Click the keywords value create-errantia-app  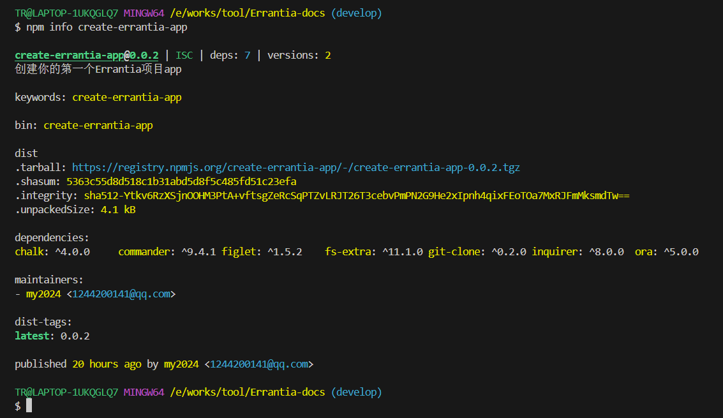pos(127,98)
